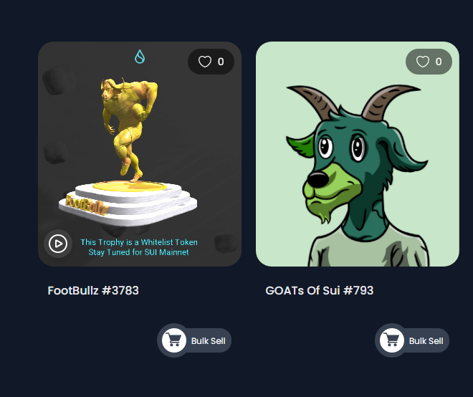Click the goat's brown horns image area

pos(353,102)
